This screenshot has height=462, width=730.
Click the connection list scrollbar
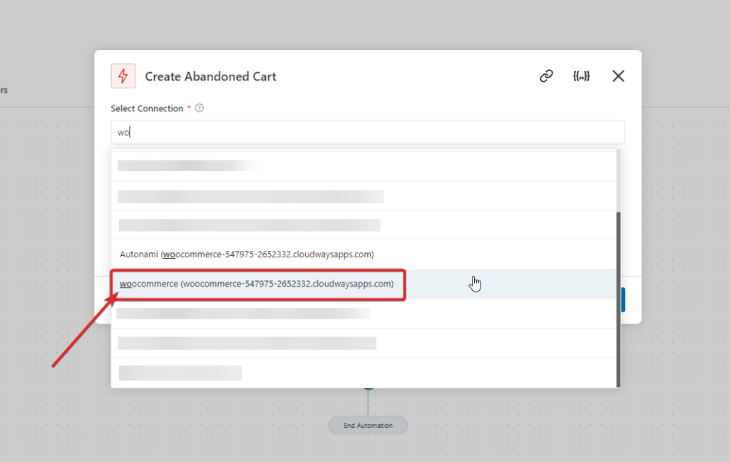[x=618, y=299]
